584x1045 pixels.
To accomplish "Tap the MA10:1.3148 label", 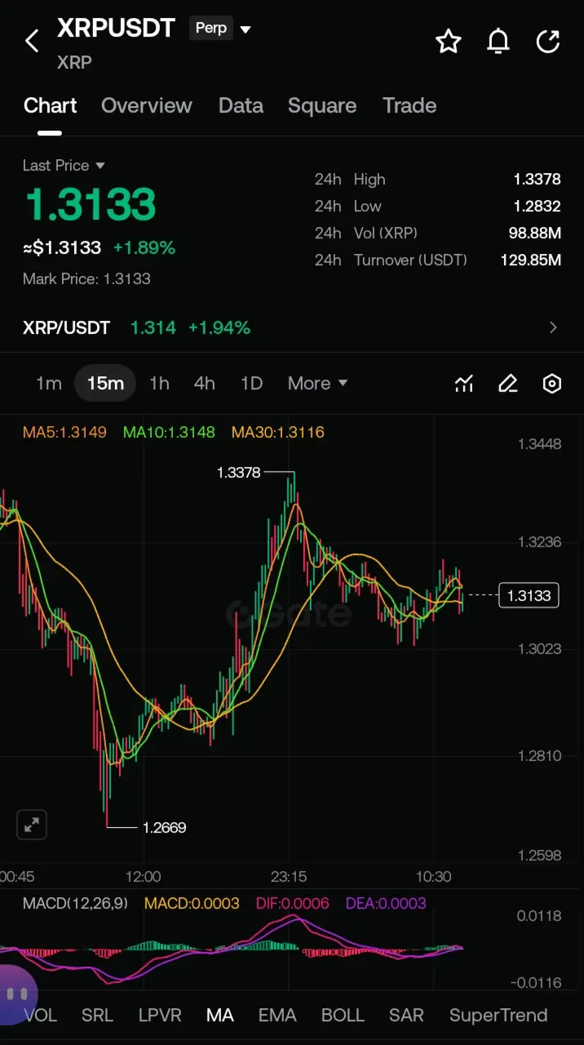I will (169, 433).
